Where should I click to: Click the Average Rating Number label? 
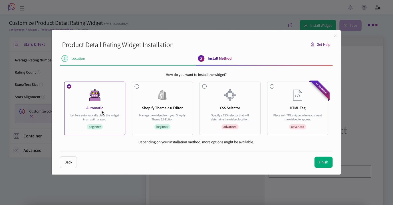point(33,60)
